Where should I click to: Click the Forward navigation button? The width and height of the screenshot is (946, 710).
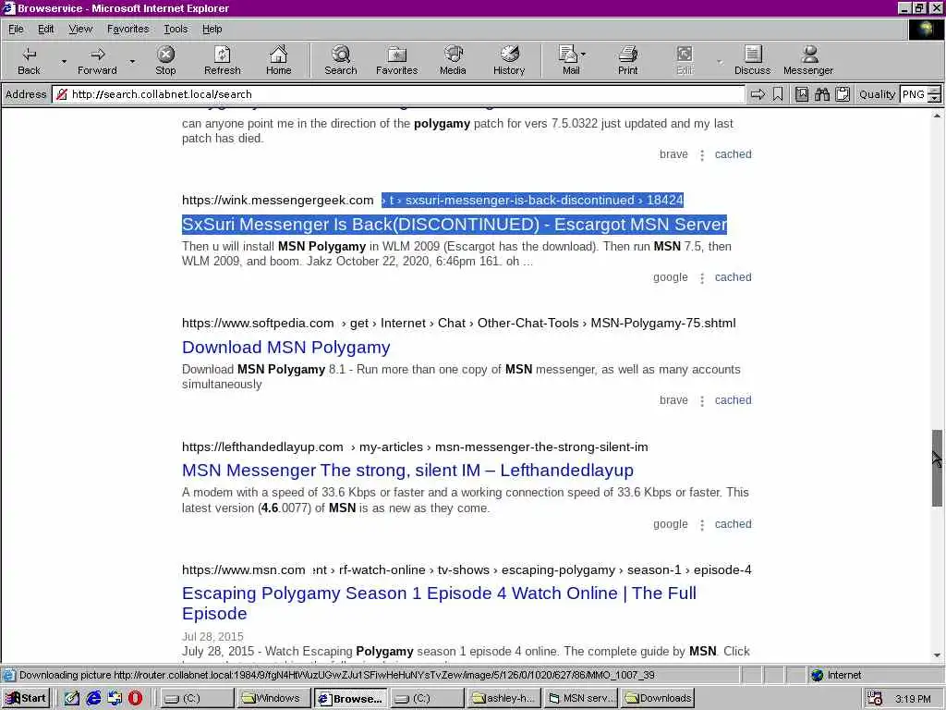pos(97,60)
